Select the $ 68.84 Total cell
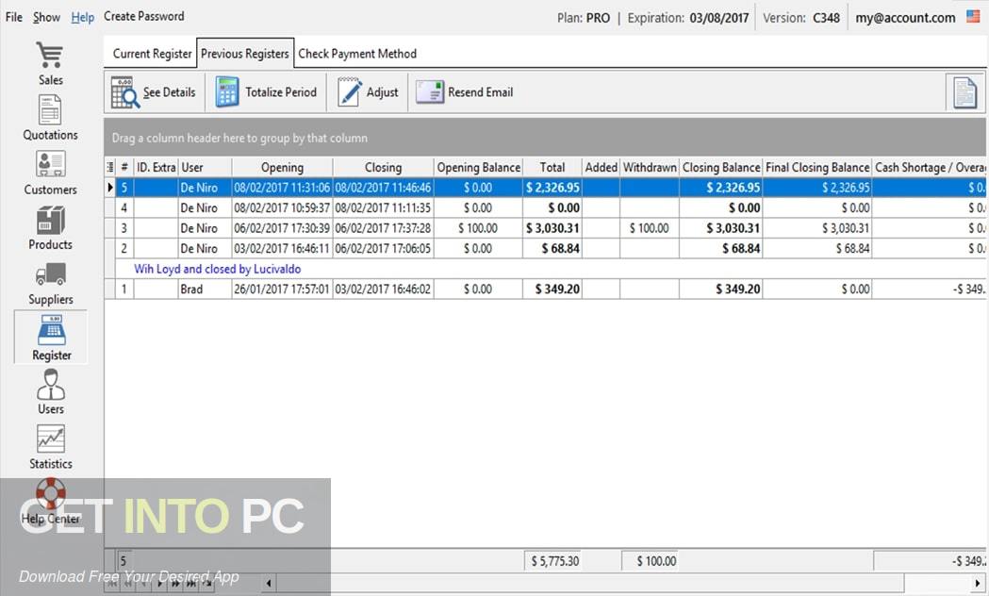This screenshot has height=596, width=989. 552,249
